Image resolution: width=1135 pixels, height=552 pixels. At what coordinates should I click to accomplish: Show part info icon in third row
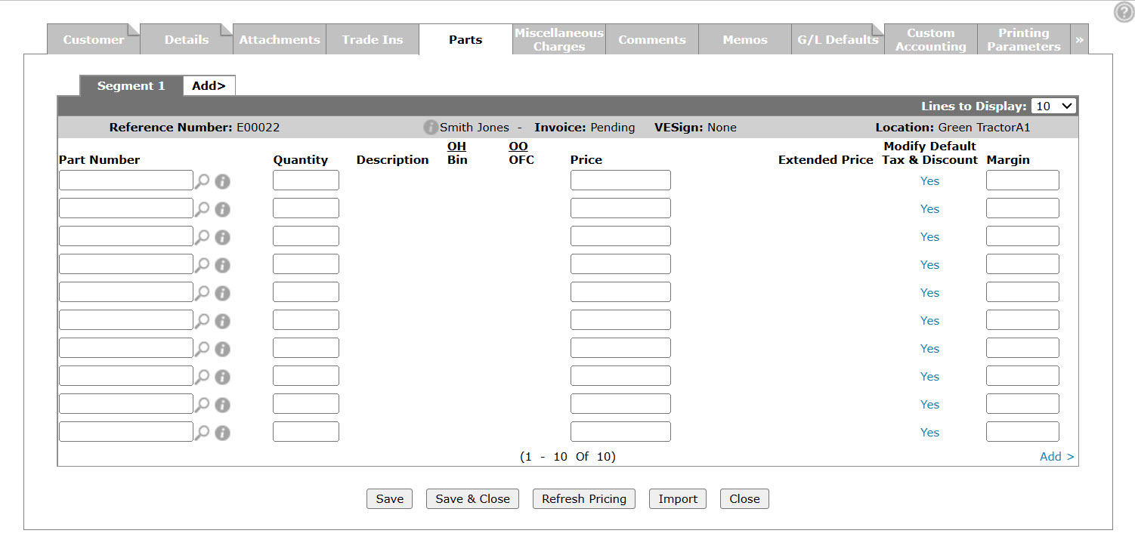[222, 237]
